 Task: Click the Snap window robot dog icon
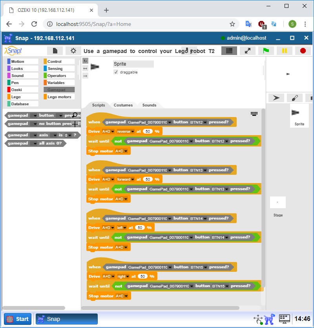click(x=8, y=38)
